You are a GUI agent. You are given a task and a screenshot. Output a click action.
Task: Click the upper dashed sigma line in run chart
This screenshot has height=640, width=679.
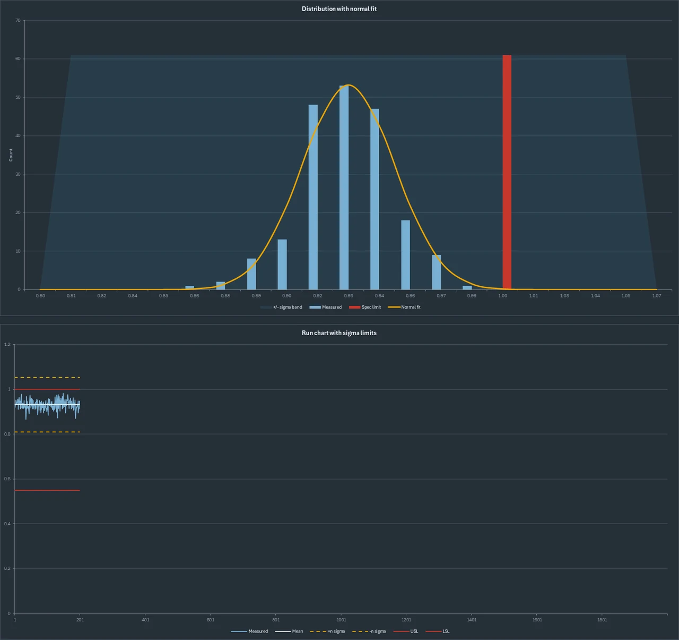[x=47, y=378]
